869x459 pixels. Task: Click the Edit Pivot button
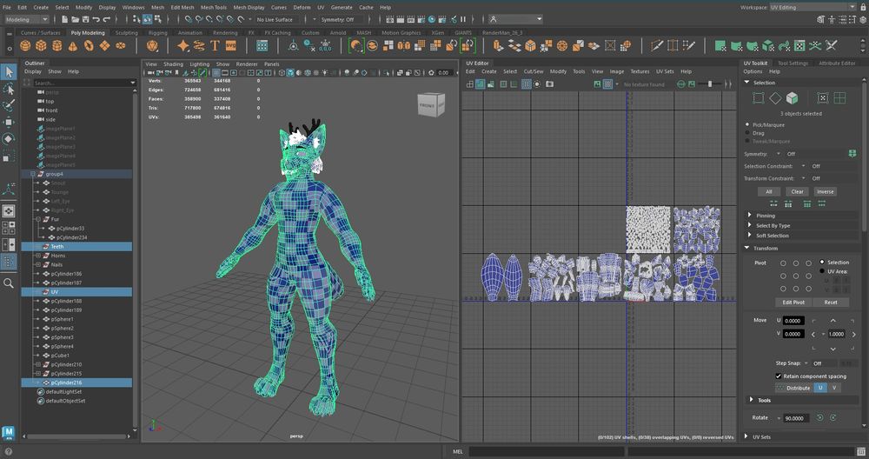(x=793, y=303)
